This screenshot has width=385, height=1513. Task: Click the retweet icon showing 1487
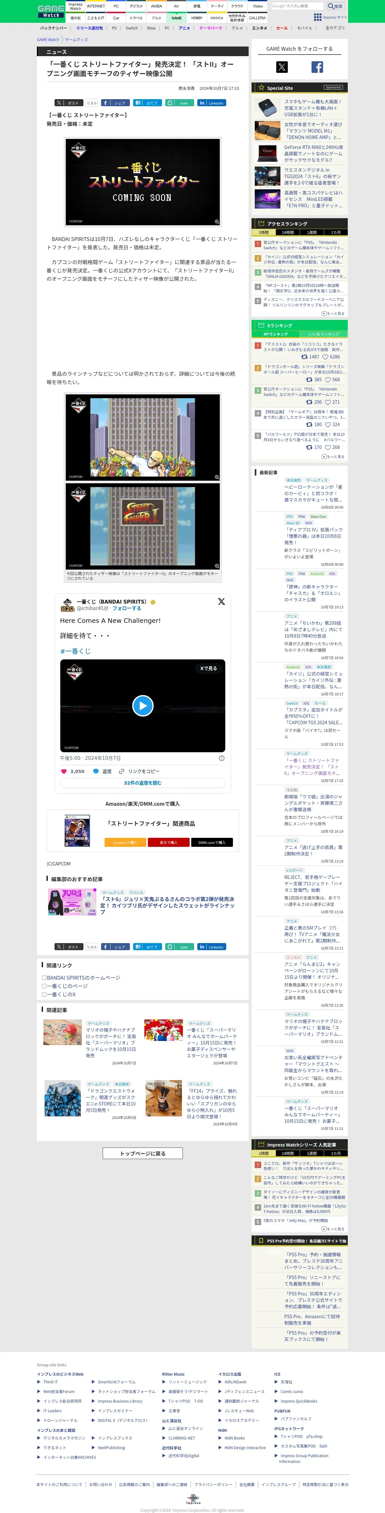coord(304,357)
